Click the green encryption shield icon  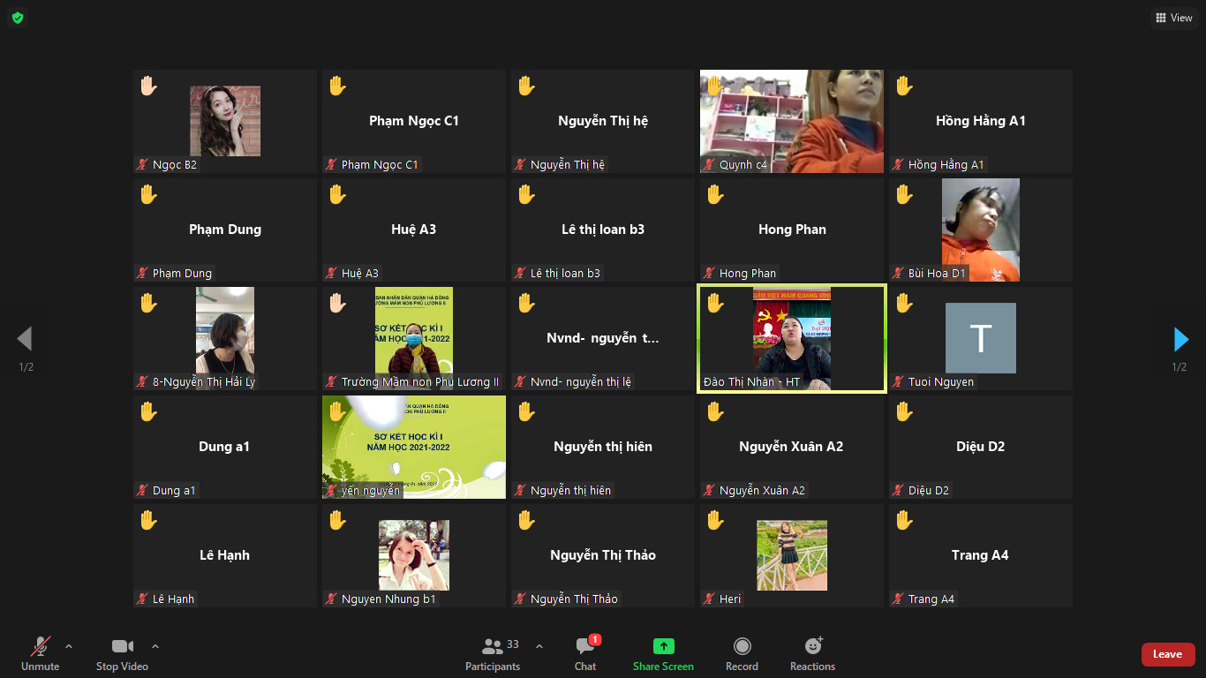pos(18,18)
